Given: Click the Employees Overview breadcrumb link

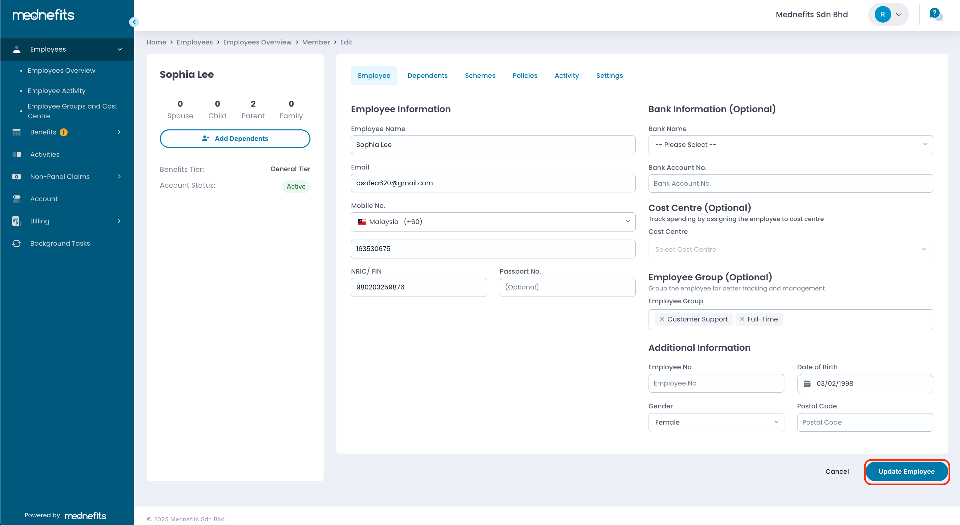Looking at the screenshot, I should coord(257,42).
